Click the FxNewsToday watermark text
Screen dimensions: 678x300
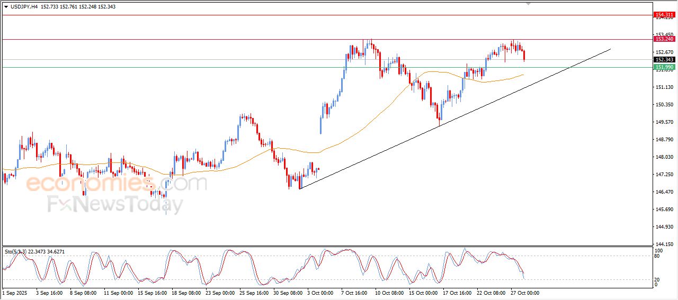(115, 204)
